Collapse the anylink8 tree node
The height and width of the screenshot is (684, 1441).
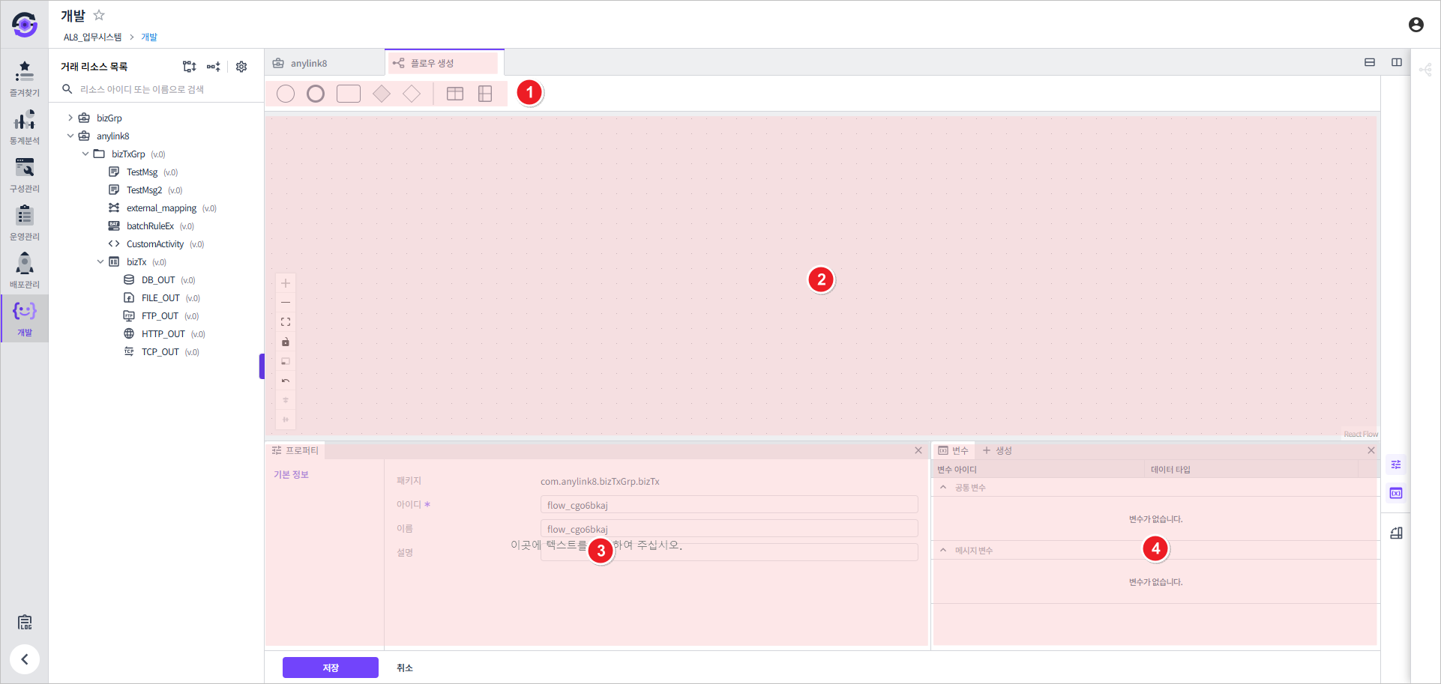tap(70, 136)
